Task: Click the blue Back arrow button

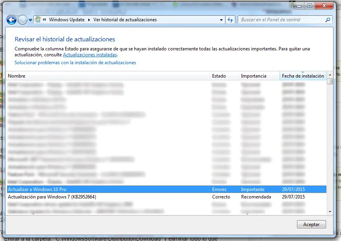Action: point(11,20)
